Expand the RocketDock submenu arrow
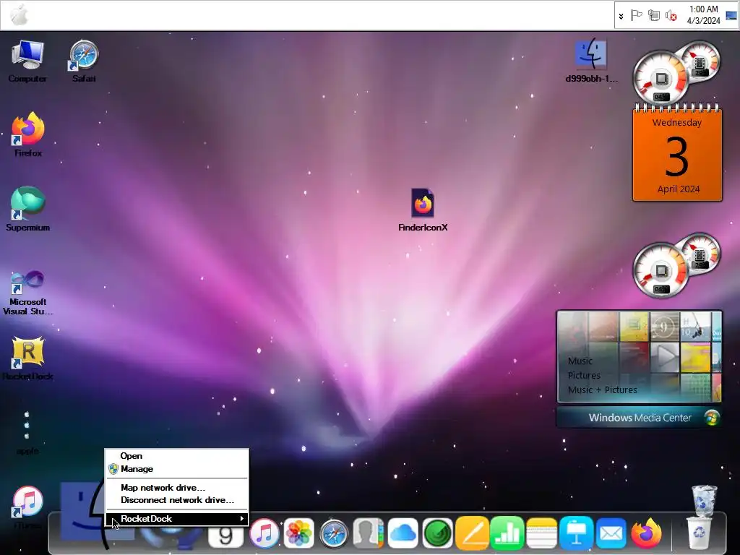The image size is (740, 555). point(241,519)
